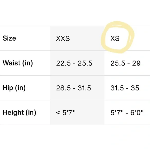Screen dimensions: 150x150
Task: Click 22.5 in the XXS waist range
Action: coord(63,63)
